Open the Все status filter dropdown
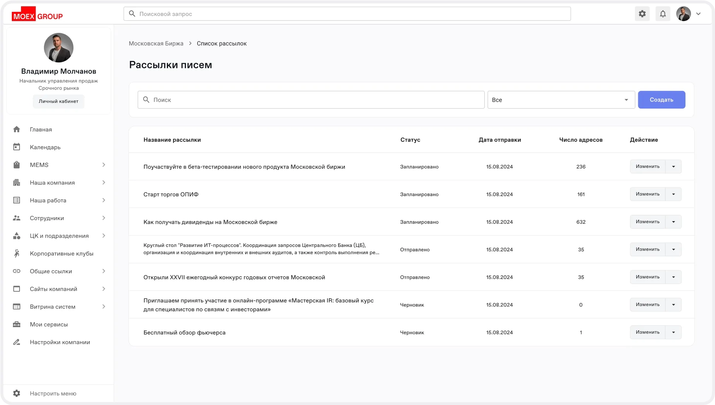The width and height of the screenshot is (715, 405). pyautogui.click(x=561, y=100)
